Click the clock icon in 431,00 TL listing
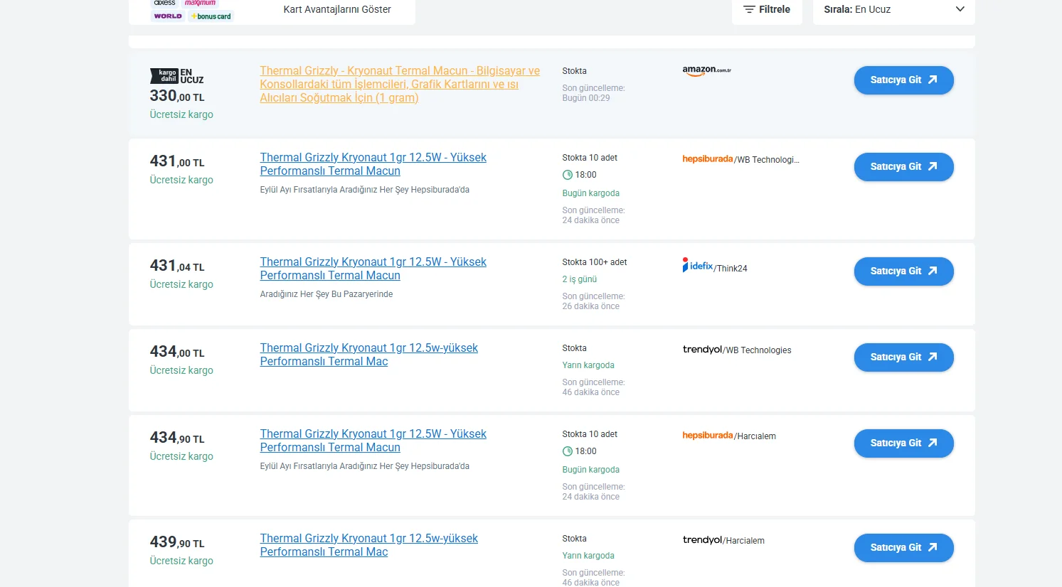 [x=568, y=175]
